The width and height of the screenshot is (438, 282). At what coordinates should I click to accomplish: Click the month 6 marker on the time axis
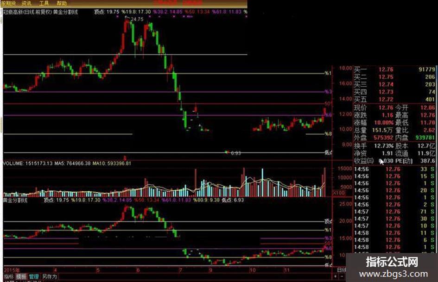tap(138, 270)
